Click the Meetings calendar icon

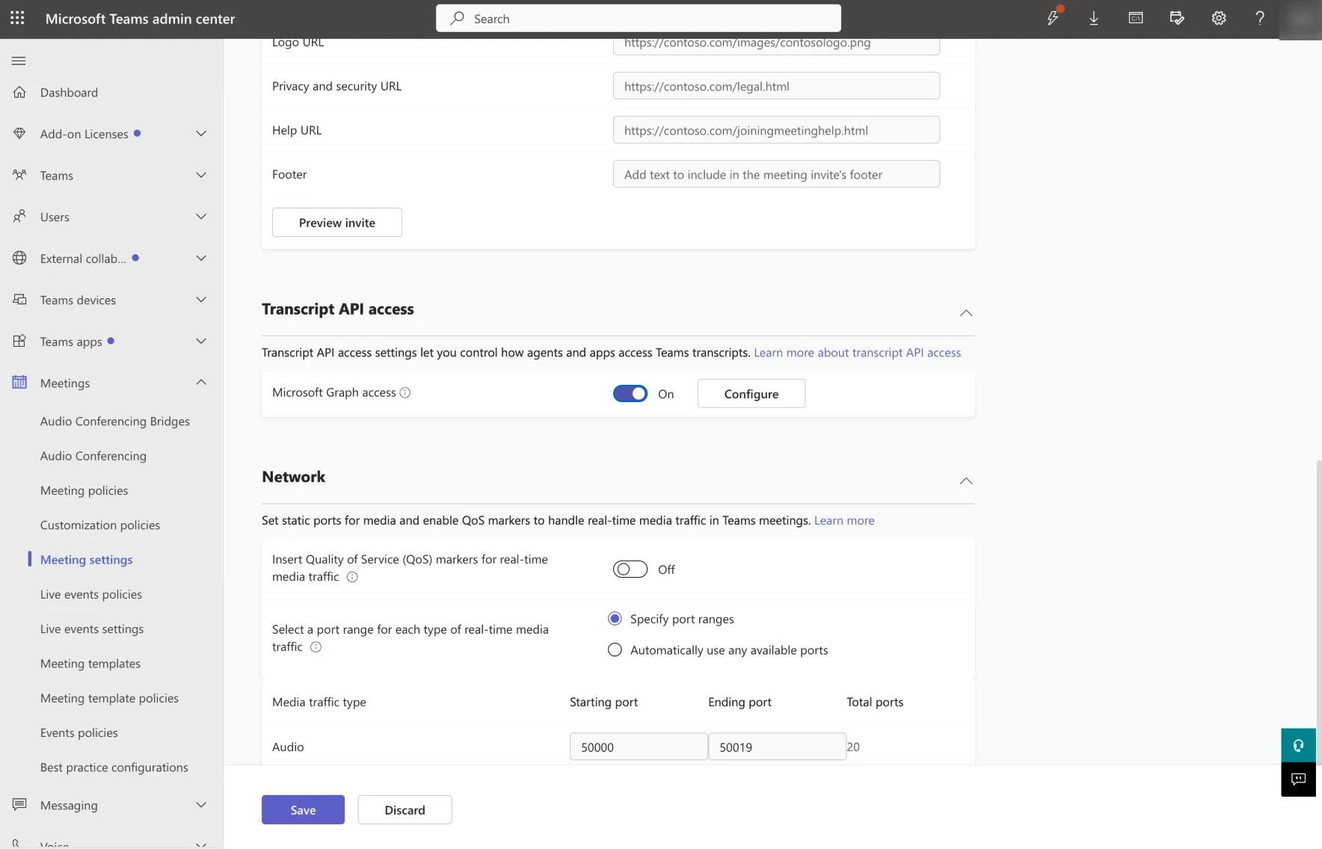(x=19, y=383)
